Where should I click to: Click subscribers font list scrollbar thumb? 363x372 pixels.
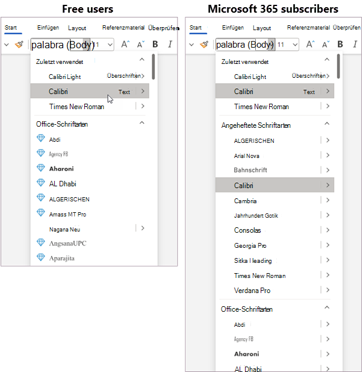click(338, 66)
